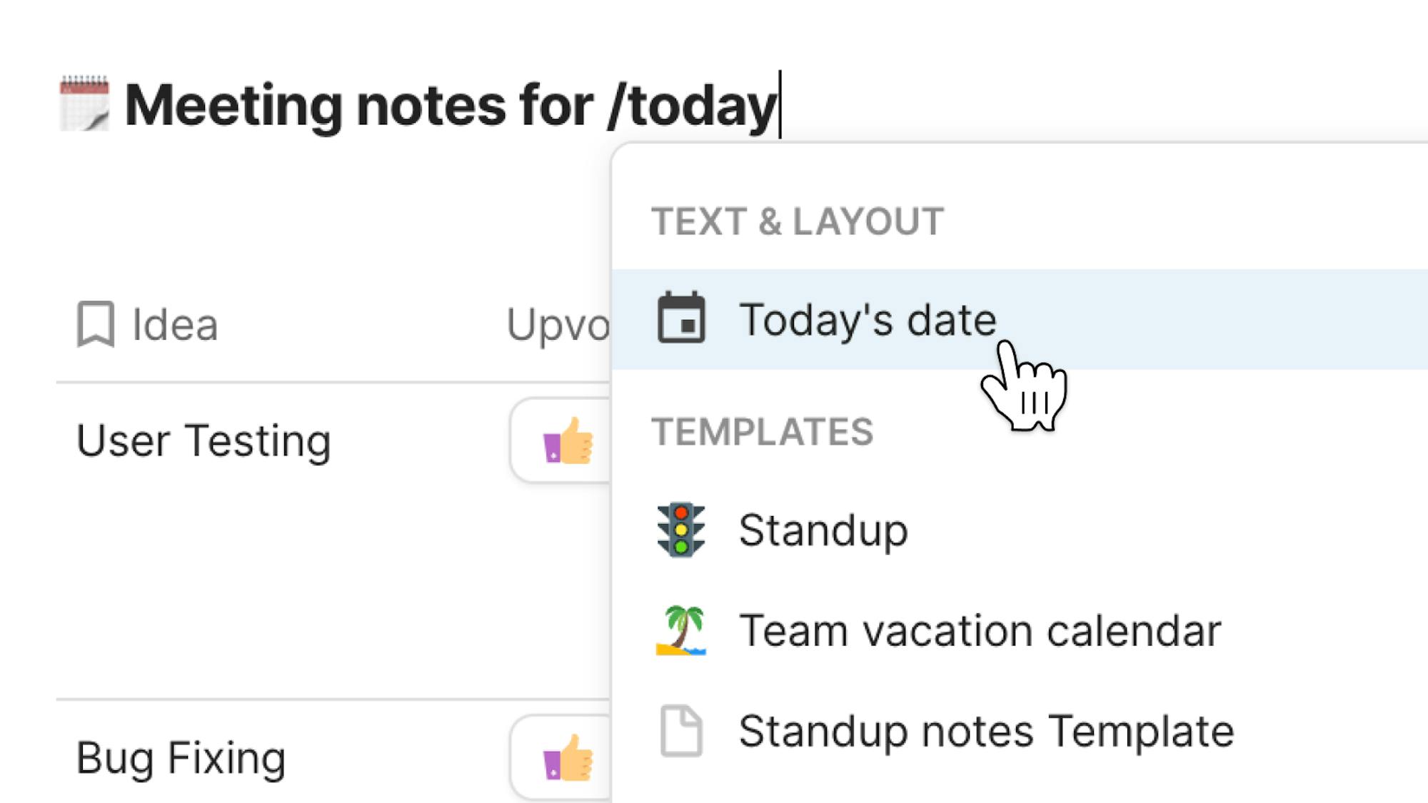
Task: Click the Bug Fixing cell text
Action: click(x=181, y=758)
